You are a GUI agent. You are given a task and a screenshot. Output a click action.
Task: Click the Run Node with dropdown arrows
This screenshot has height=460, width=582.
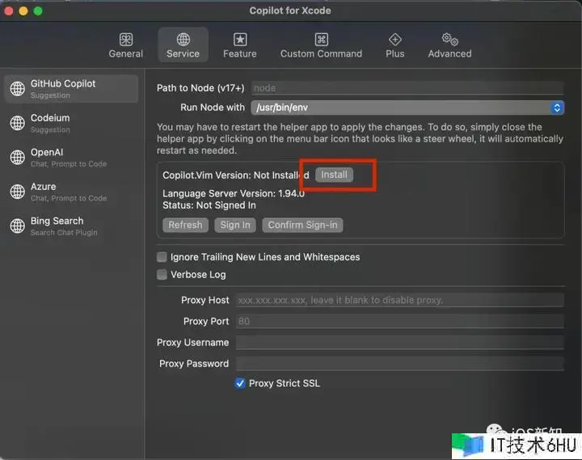[x=557, y=108]
